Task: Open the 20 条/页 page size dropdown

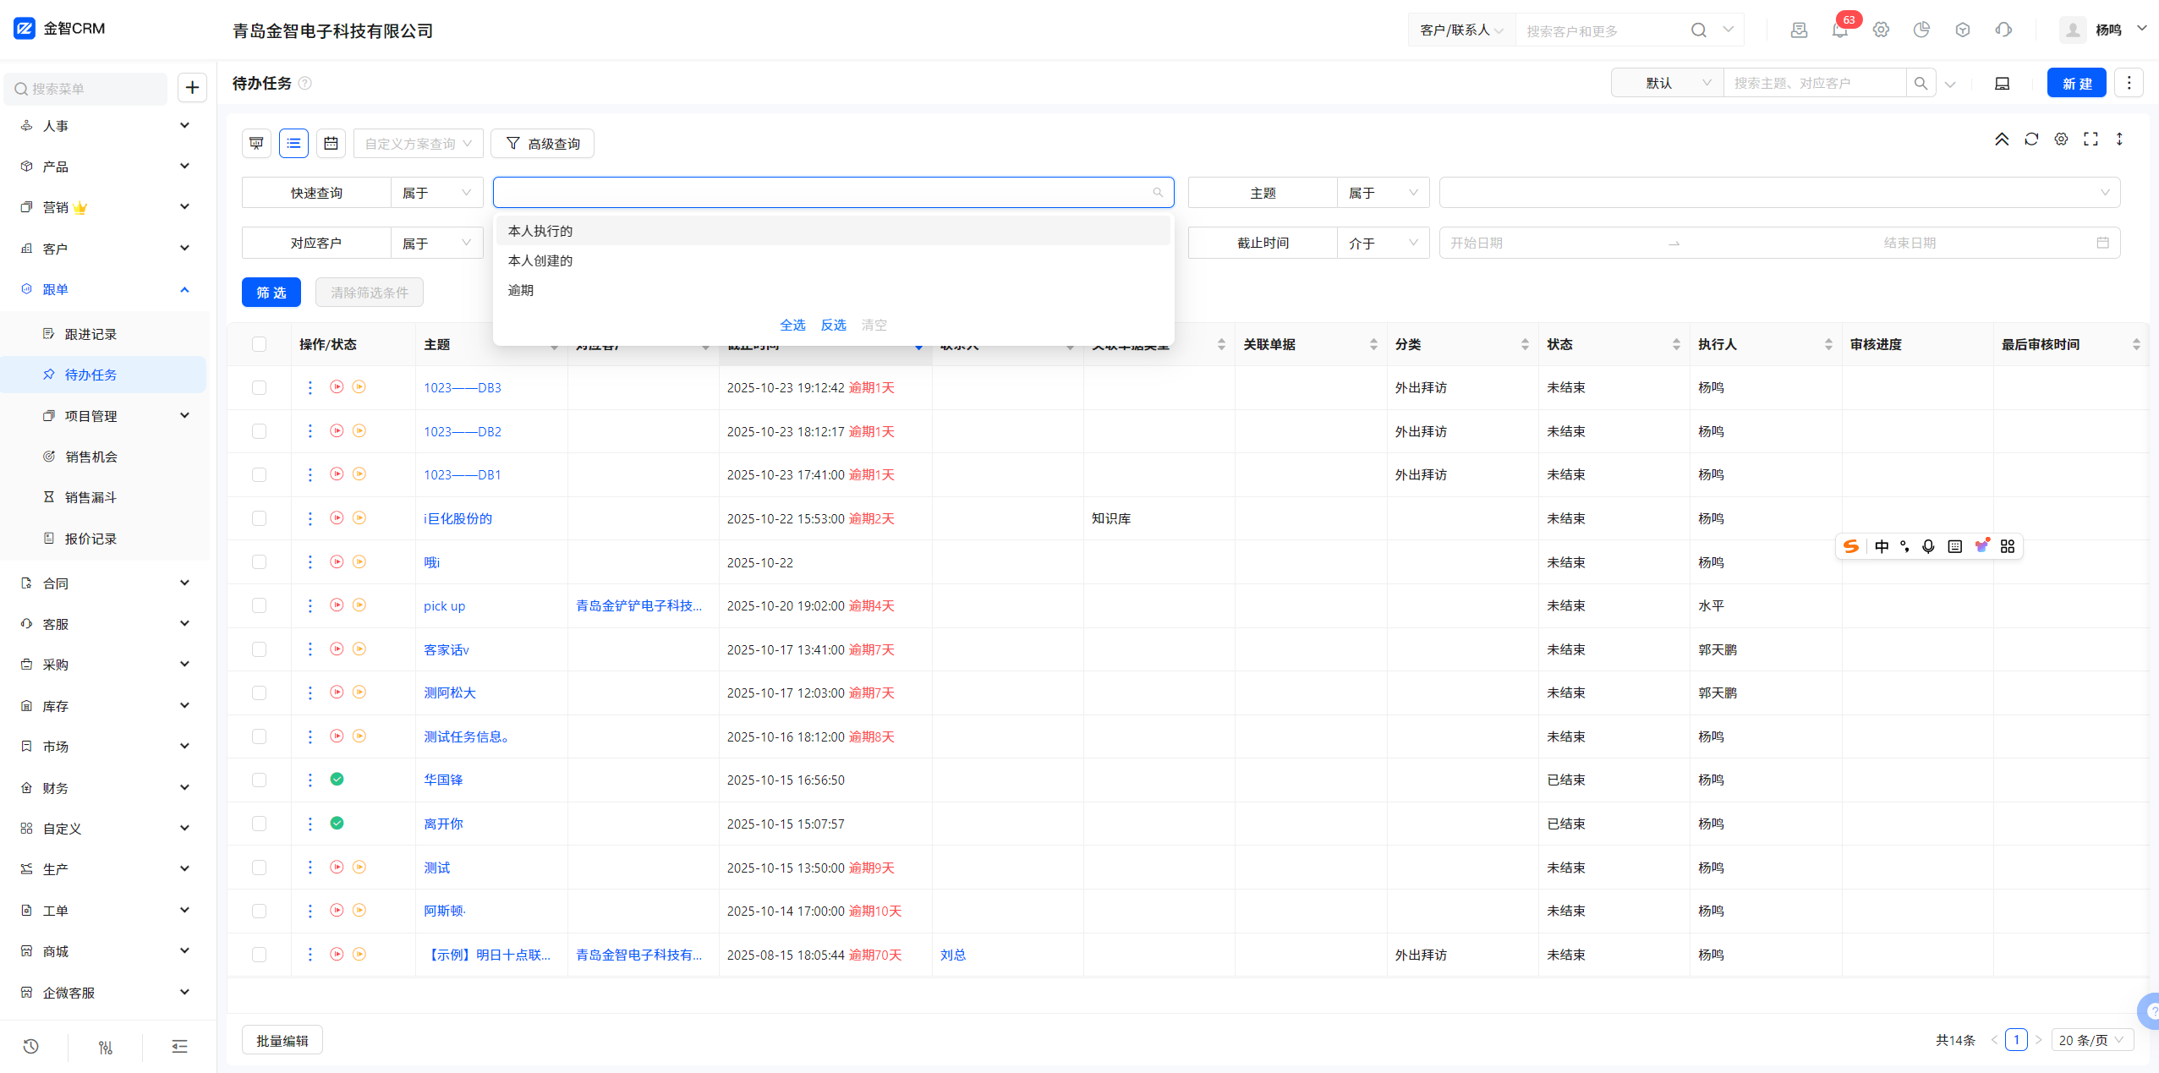Action: click(x=2091, y=1040)
